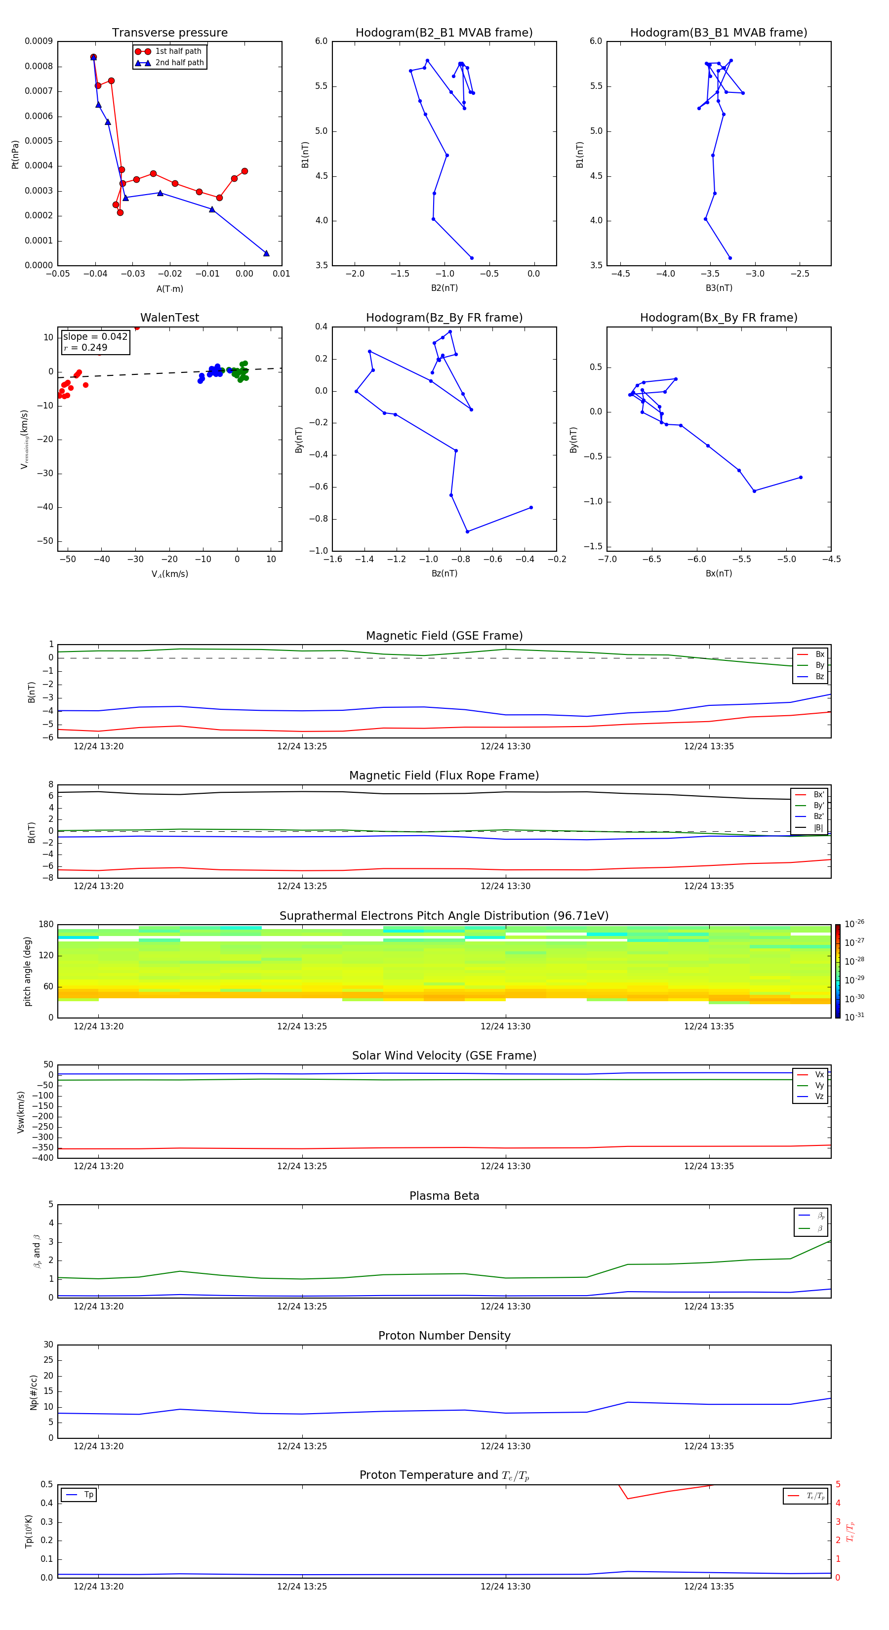This screenshot has height=1630, width=889.
Task: Click the 'B2(nT)' axis label
Action: [444, 288]
